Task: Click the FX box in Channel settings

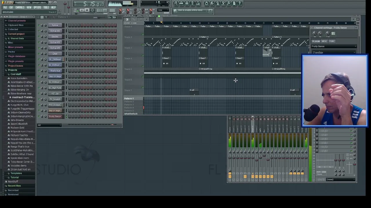Action: pyautogui.click(x=333, y=33)
